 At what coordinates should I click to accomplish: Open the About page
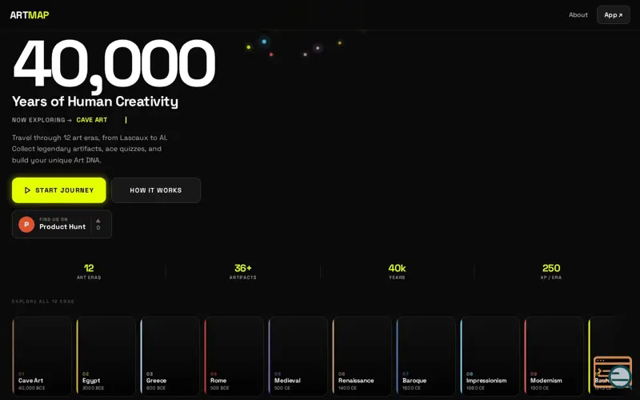pyautogui.click(x=578, y=15)
